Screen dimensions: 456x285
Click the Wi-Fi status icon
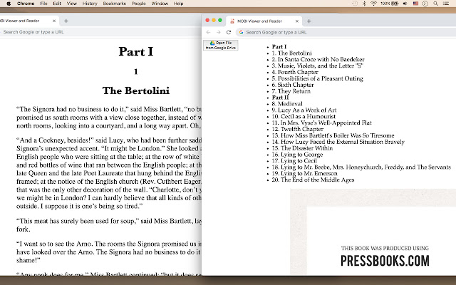(375, 4)
